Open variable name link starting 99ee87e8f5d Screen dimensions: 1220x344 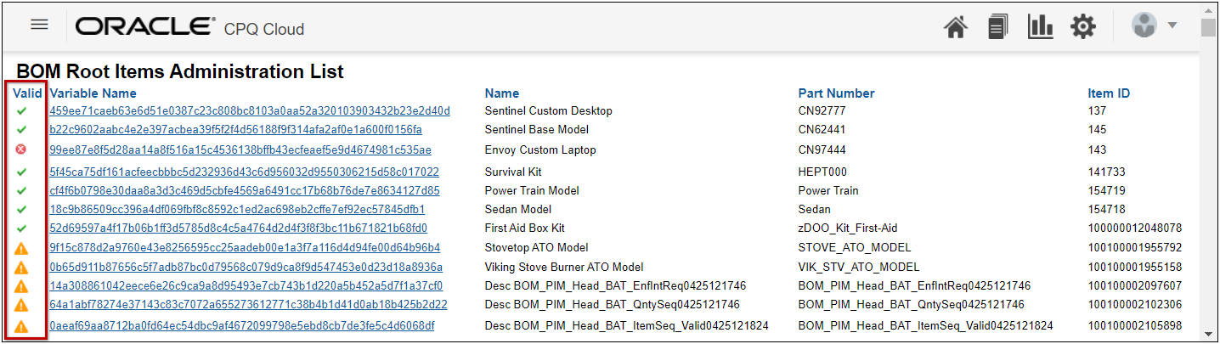pos(240,150)
